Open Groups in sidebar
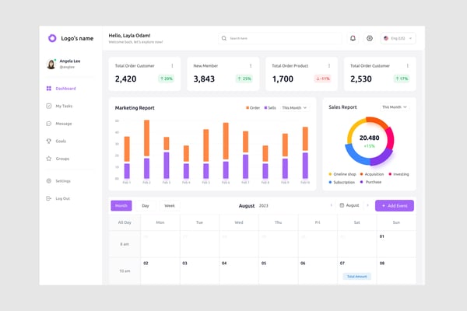The width and height of the screenshot is (467, 311). tap(58, 159)
